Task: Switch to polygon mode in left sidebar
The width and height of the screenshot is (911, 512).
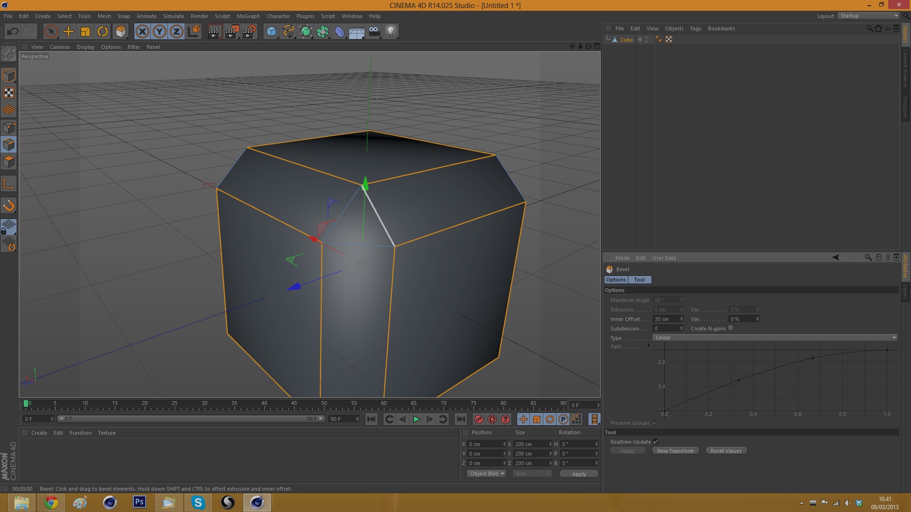Action: [9, 162]
